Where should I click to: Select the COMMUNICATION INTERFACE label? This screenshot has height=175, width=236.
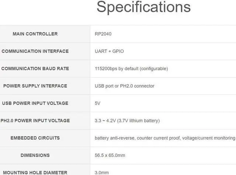coord(35,51)
